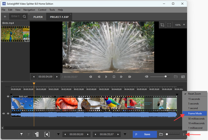Mute player volume speaker icon

click(x=147, y=77)
